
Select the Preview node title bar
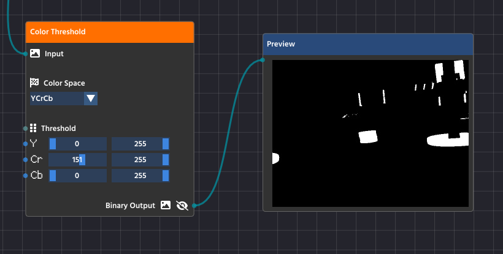tap(368, 44)
